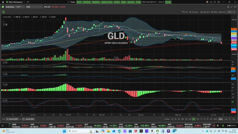Open the weather widget
Viewport: 238px width, 134px height.
click(9, 131)
